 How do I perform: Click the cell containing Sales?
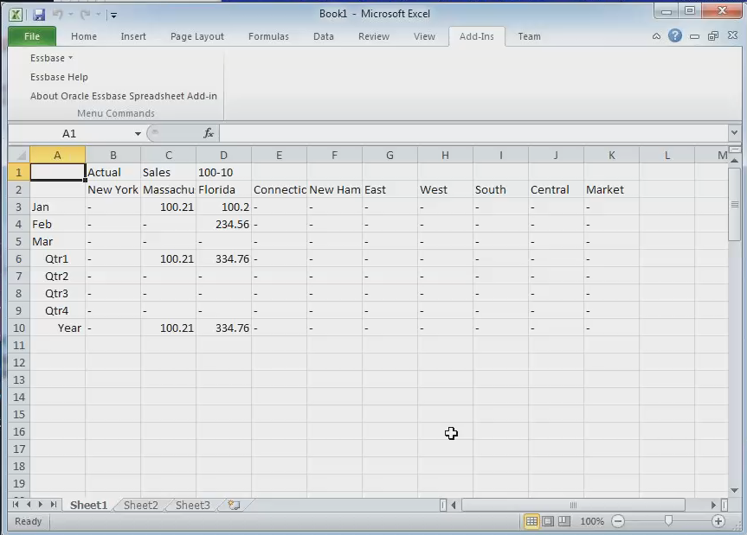pos(168,172)
